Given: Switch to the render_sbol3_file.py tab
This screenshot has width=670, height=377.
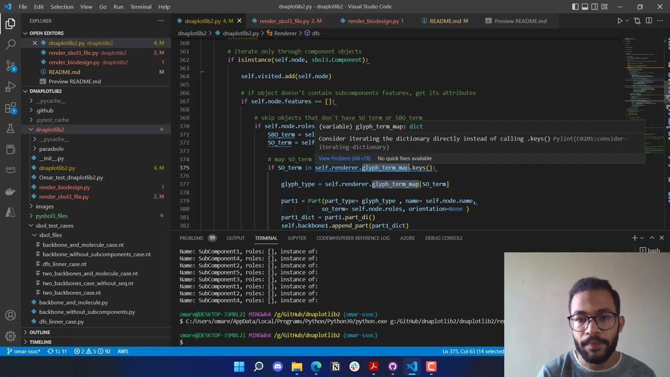Looking at the screenshot, I should [286, 21].
